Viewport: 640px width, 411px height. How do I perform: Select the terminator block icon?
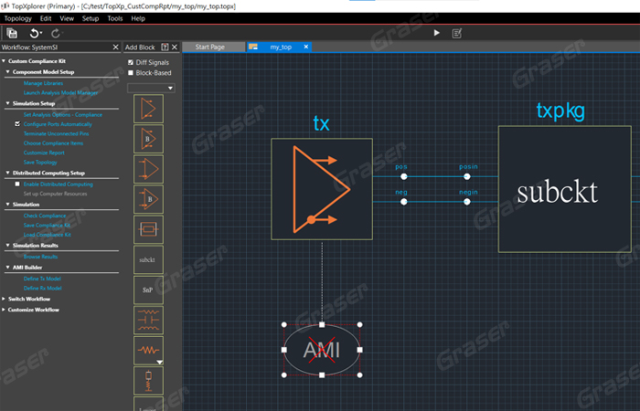coord(148,381)
